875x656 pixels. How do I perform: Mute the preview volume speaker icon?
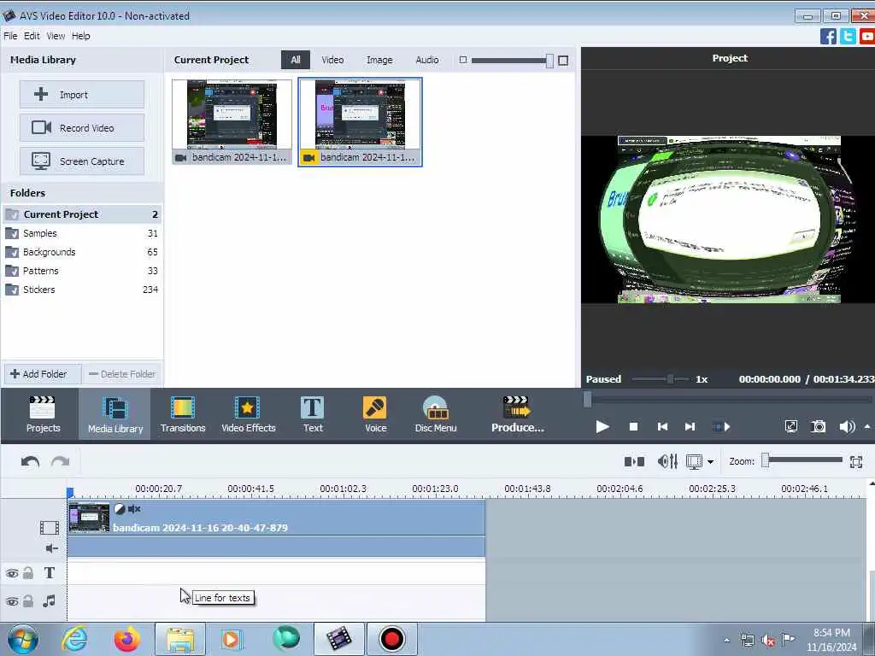coord(847,427)
